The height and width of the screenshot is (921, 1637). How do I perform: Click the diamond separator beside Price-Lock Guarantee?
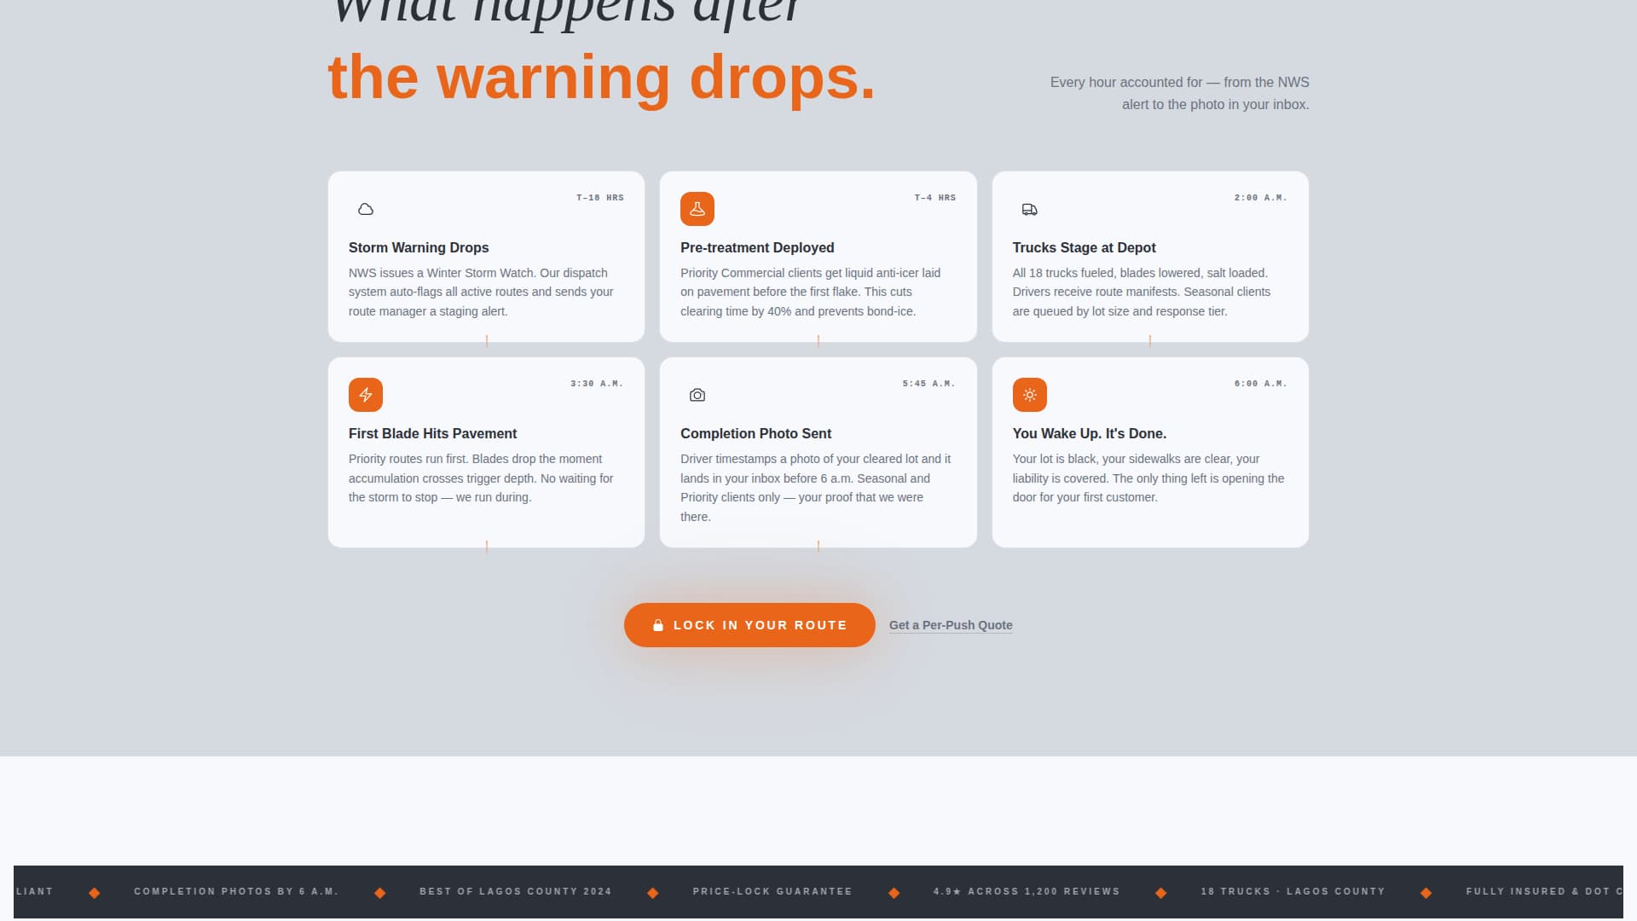point(894,892)
